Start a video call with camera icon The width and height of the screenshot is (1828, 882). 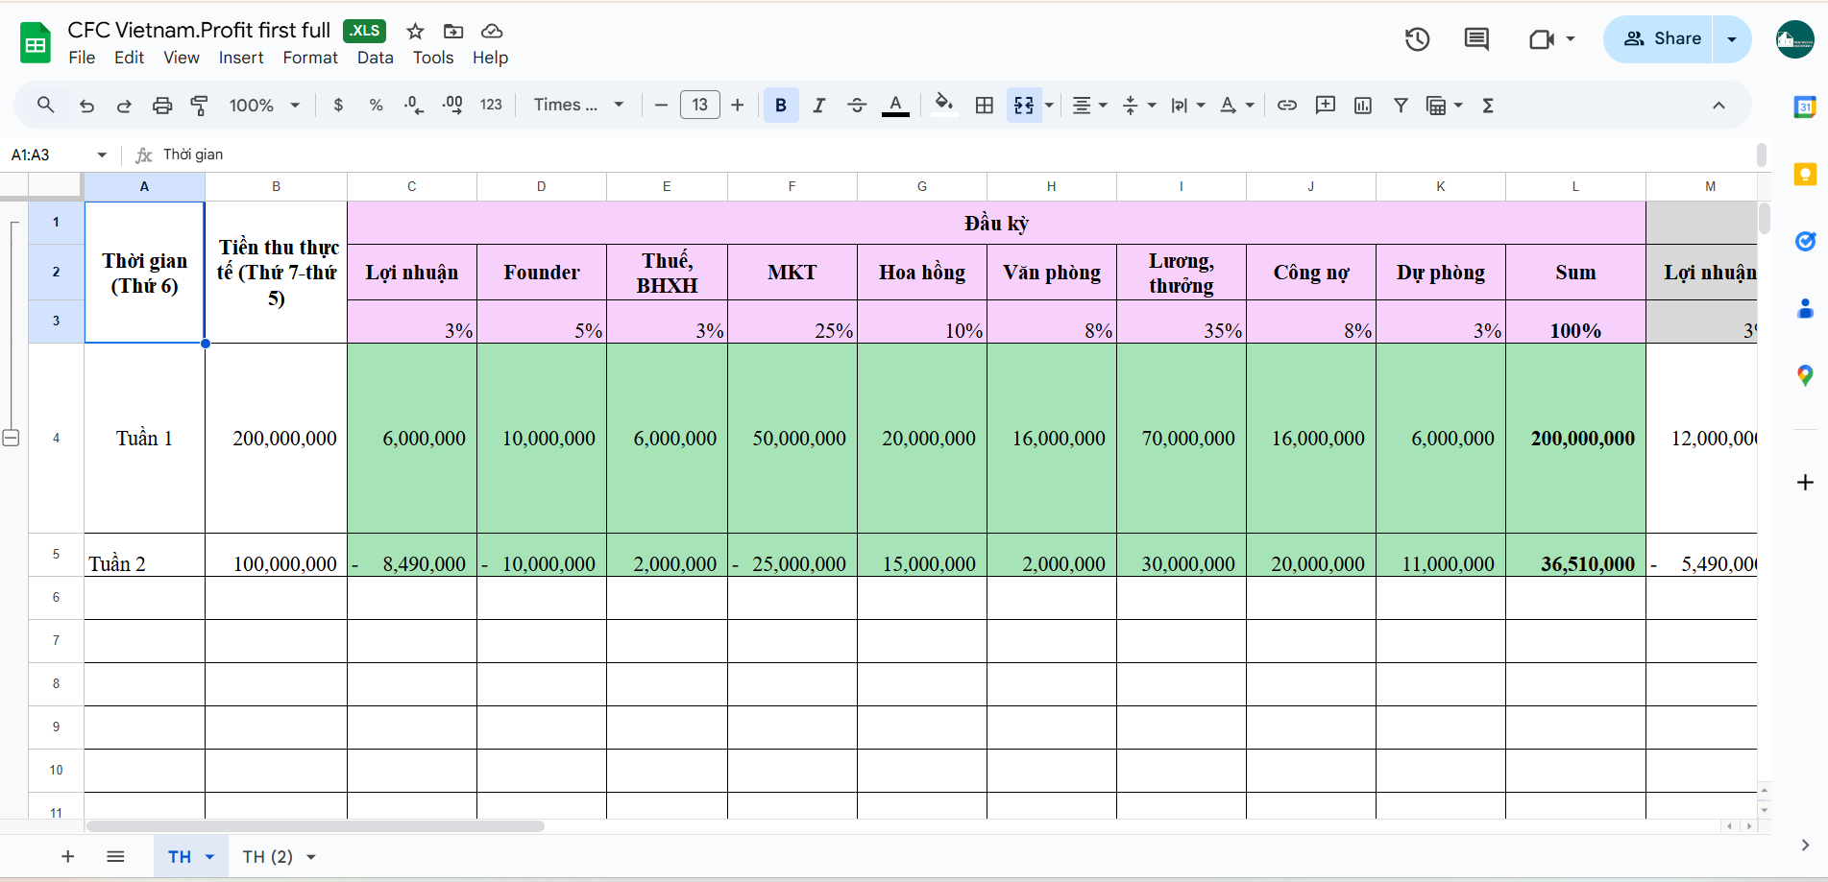pos(1542,39)
